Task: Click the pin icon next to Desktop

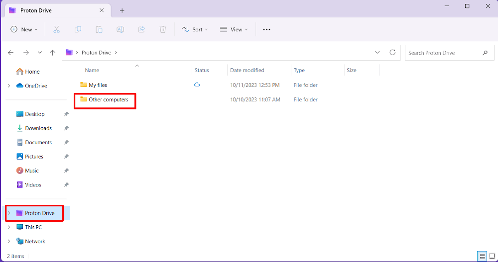Action: [66, 114]
